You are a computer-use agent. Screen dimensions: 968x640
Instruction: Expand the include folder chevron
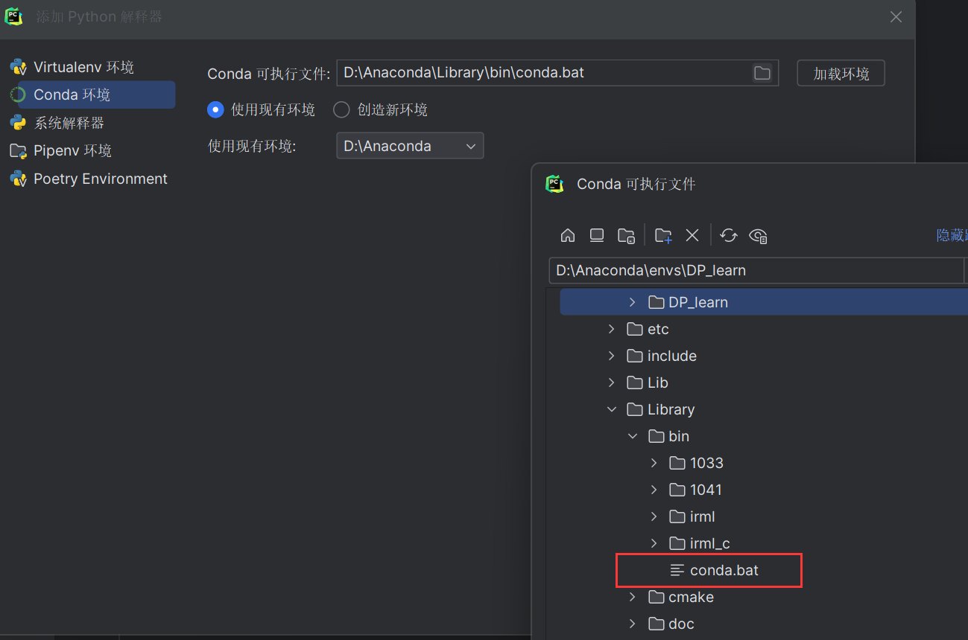click(x=612, y=356)
